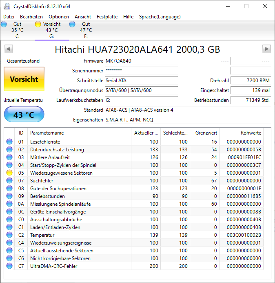Click the Schnittstelle field Serial ATA
This screenshot has height=283, width=275.
click(141, 80)
